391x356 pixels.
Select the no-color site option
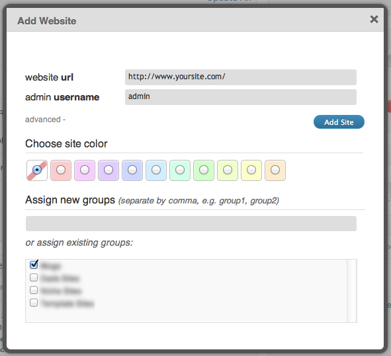(37, 170)
